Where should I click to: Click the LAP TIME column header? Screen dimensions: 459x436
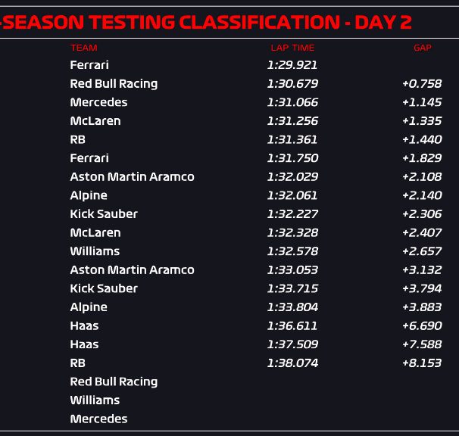[x=292, y=48]
